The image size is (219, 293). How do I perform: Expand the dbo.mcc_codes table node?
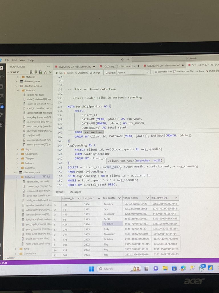(x=16, y=82)
